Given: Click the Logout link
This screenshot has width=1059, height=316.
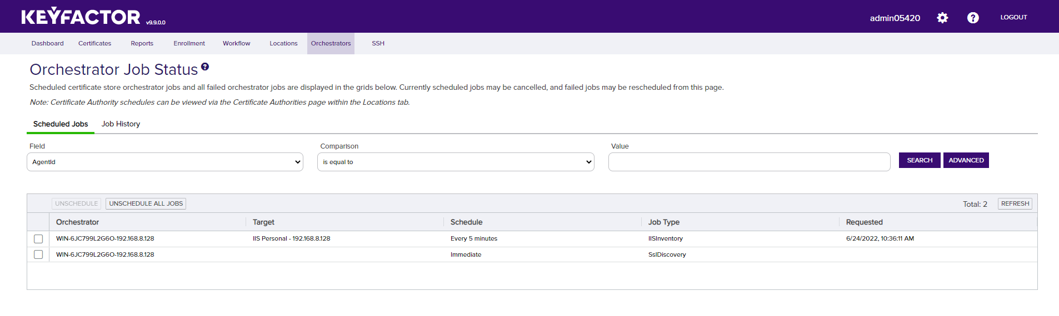Looking at the screenshot, I should [1013, 17].
